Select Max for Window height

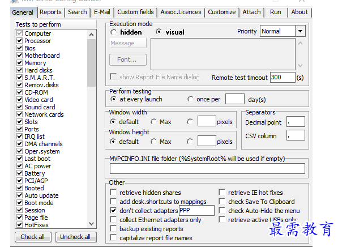coord(153,142)
